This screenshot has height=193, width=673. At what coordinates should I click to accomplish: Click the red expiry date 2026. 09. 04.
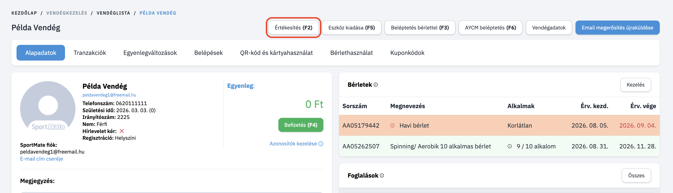pyautogui.click(x=638, y=125)
